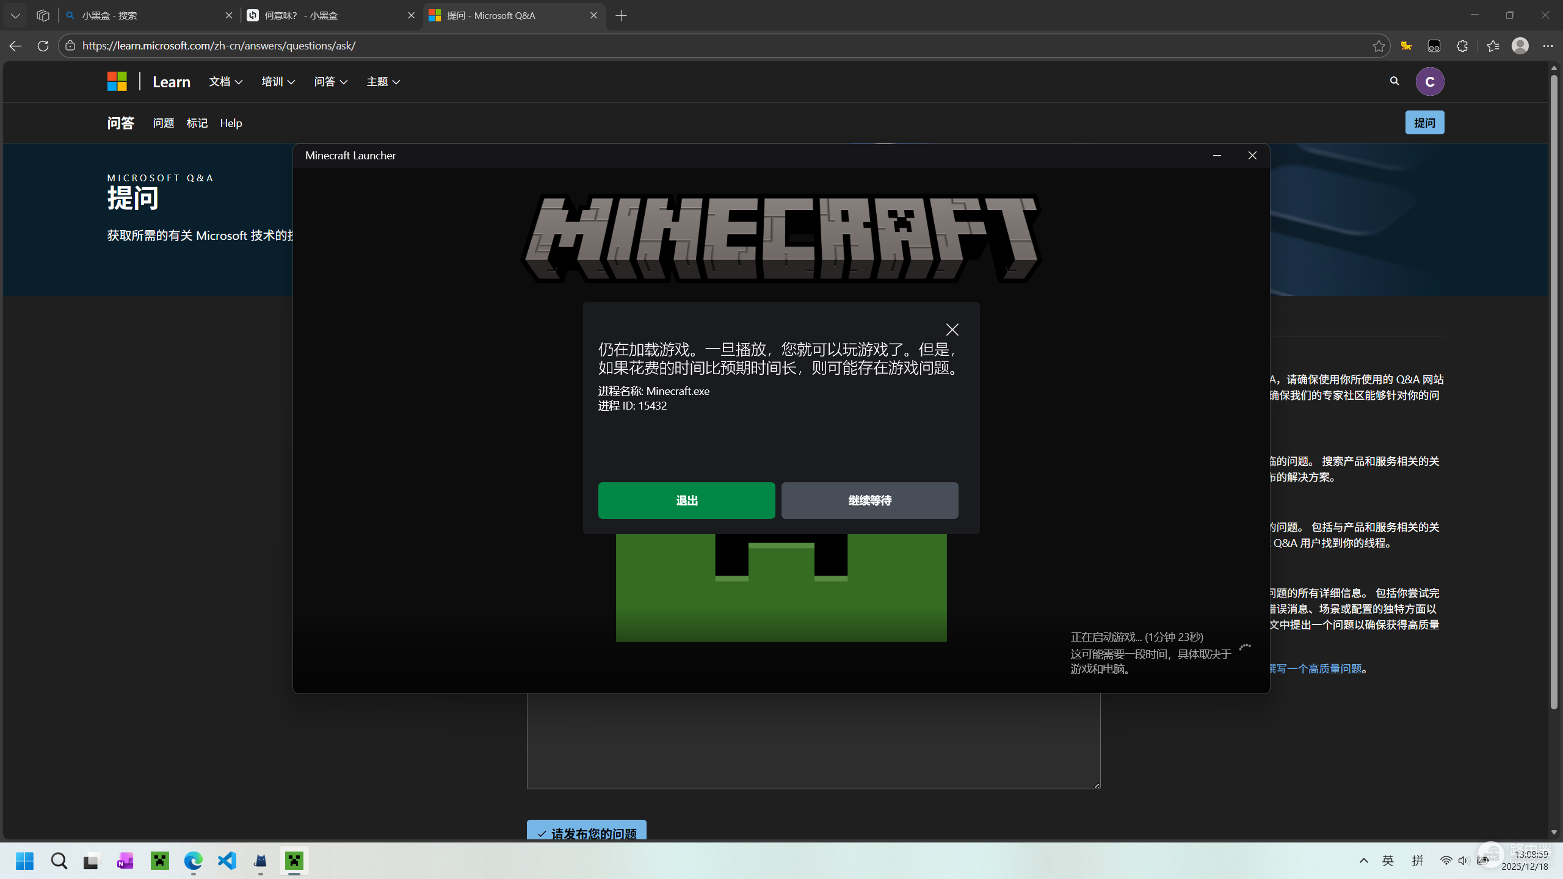Click the mask-shaped extension icon in the toolbar

(x=1434, y=46)
